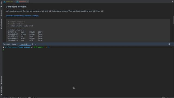The image size is (174, 98).
Task: Open the Project tool window
Action: pos(1,4)
